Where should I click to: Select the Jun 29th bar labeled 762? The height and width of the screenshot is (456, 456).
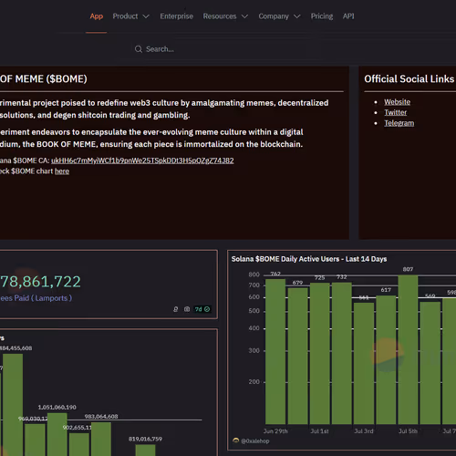[x=275, y=351]
